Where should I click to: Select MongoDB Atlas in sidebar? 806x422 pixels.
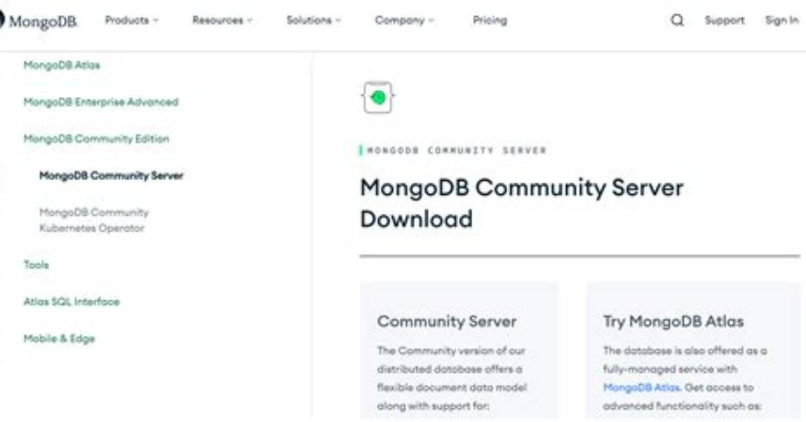click(x=62, y=65)
